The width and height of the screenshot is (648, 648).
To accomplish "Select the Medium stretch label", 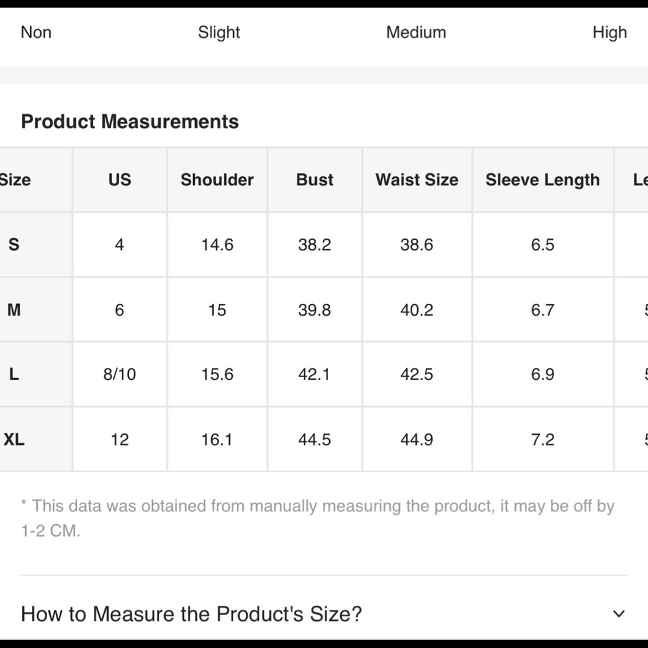I will tap(416, 32).
